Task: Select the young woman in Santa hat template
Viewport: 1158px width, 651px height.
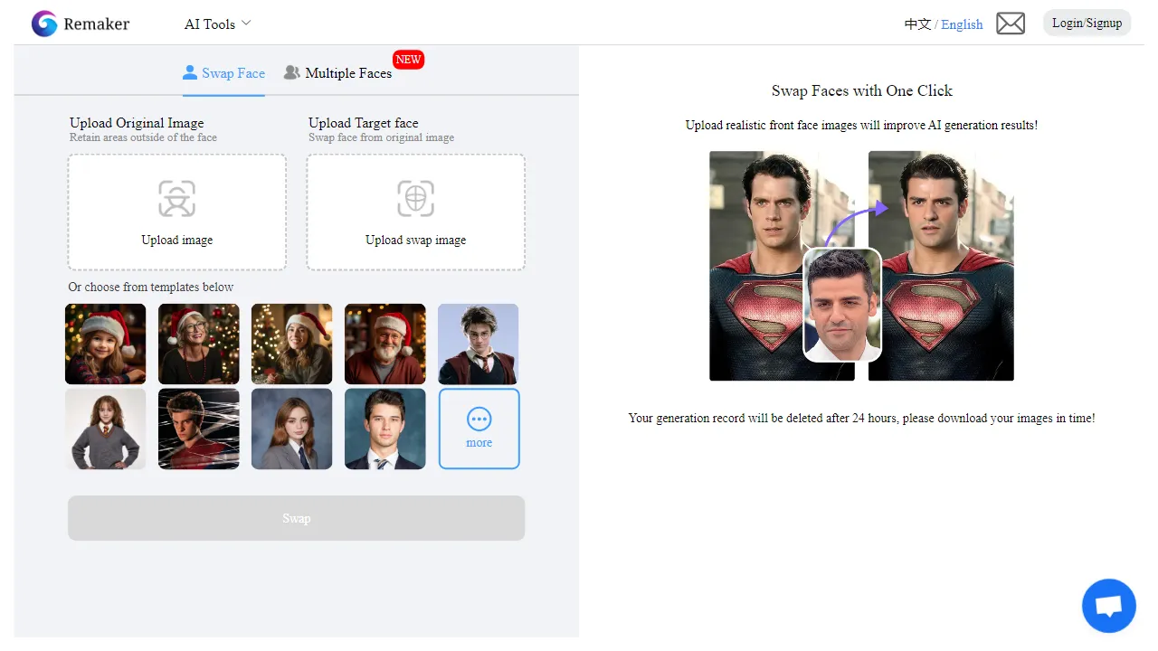Action: pyautogui.click(x=292, y=344)
